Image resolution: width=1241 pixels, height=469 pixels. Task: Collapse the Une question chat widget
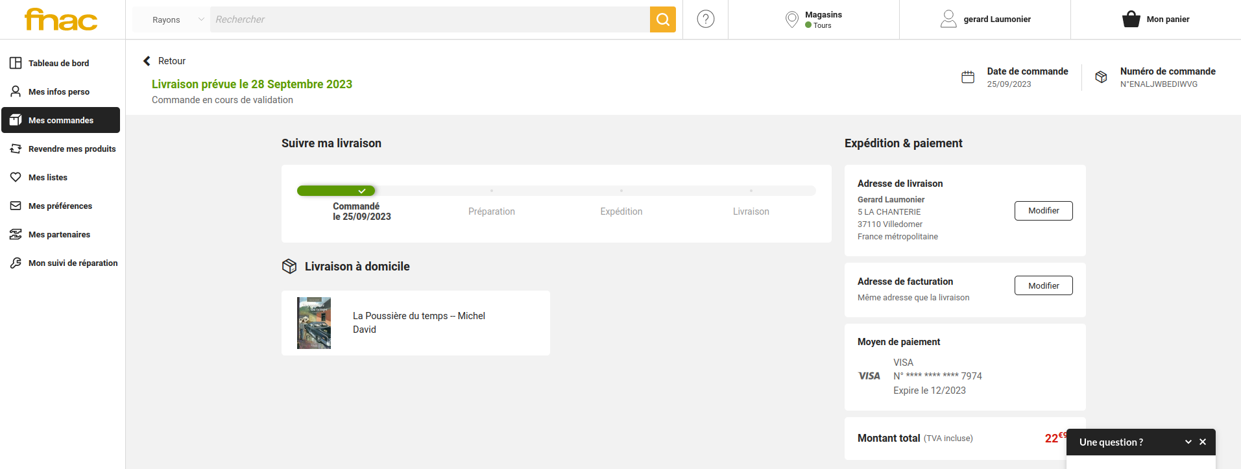point(1188,442)
